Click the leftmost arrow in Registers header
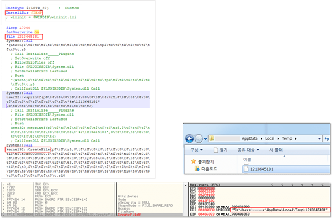 tap(272, 185)
